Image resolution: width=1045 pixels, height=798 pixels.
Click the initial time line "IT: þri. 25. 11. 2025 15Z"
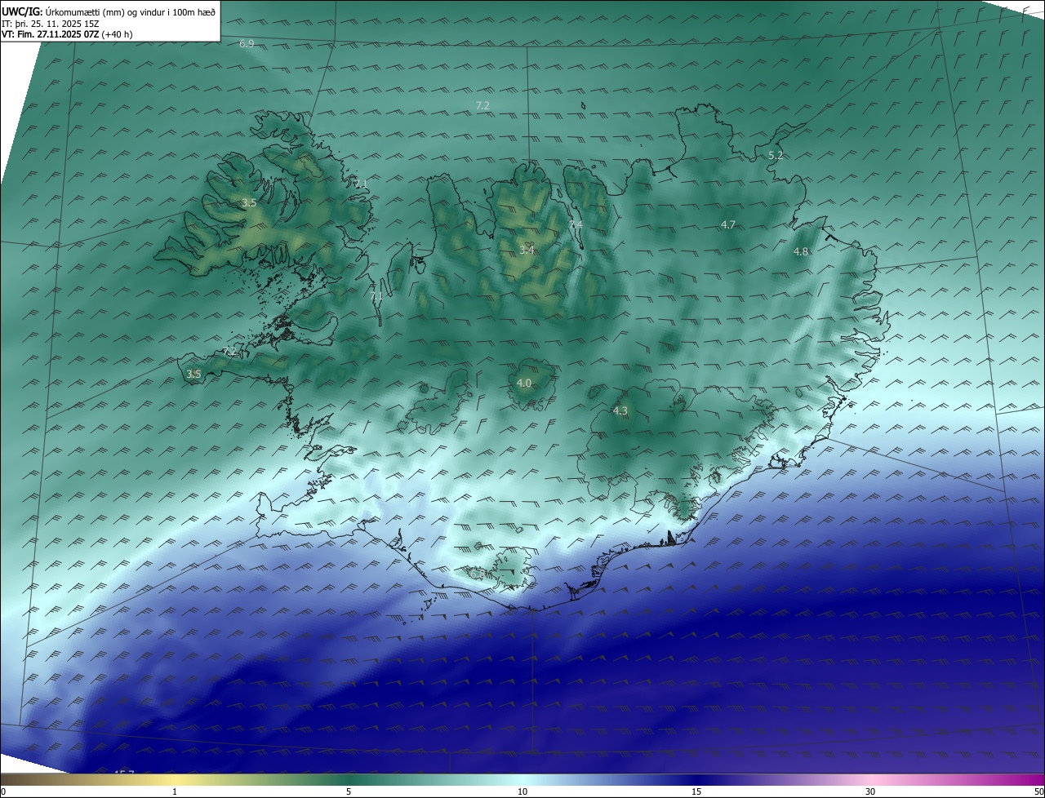(51, 23)
